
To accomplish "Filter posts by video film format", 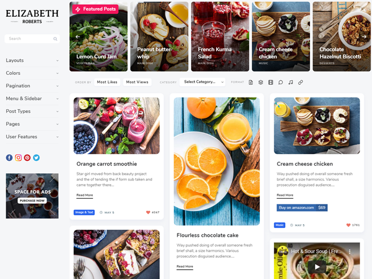I will pos(271,82).
